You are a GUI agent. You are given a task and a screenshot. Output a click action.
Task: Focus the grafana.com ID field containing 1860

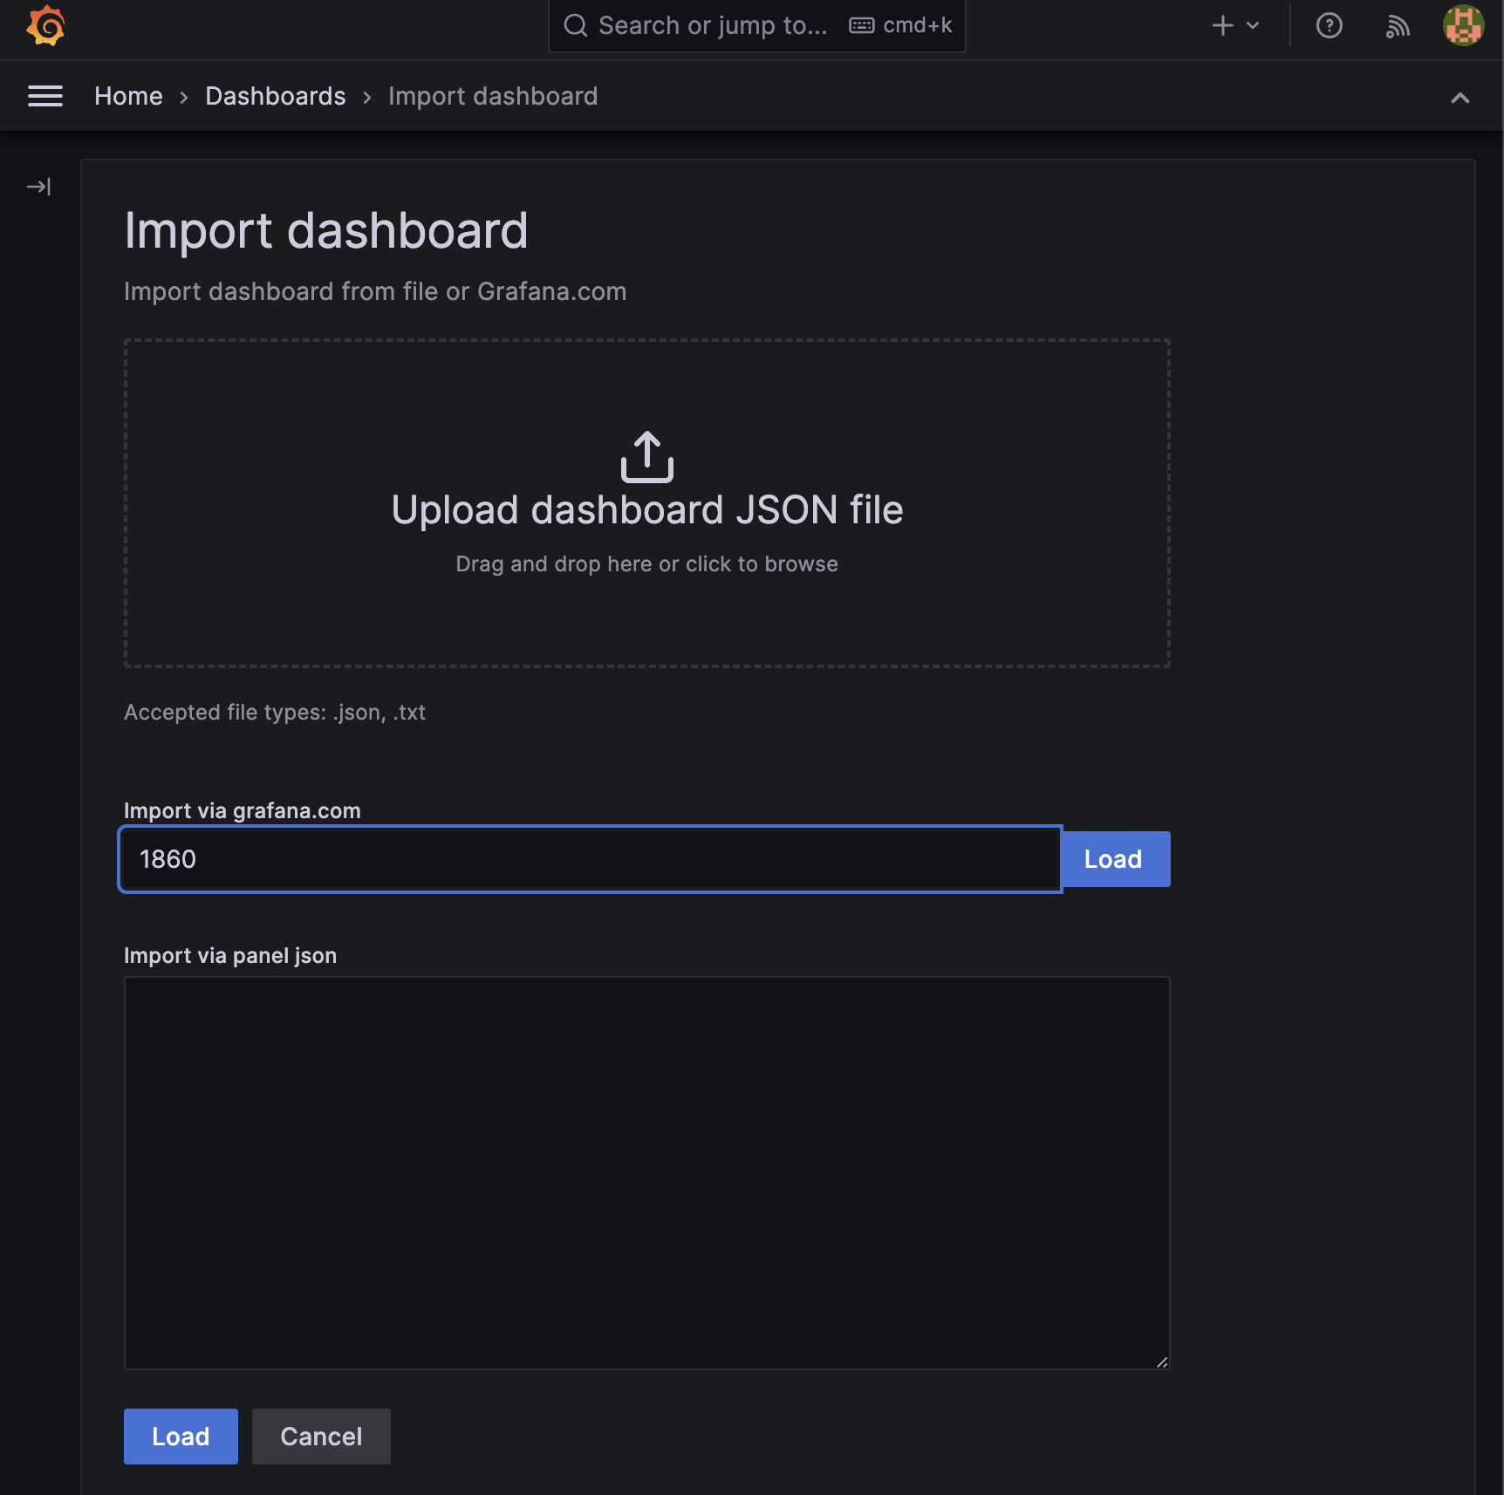[x=591, y=859]
